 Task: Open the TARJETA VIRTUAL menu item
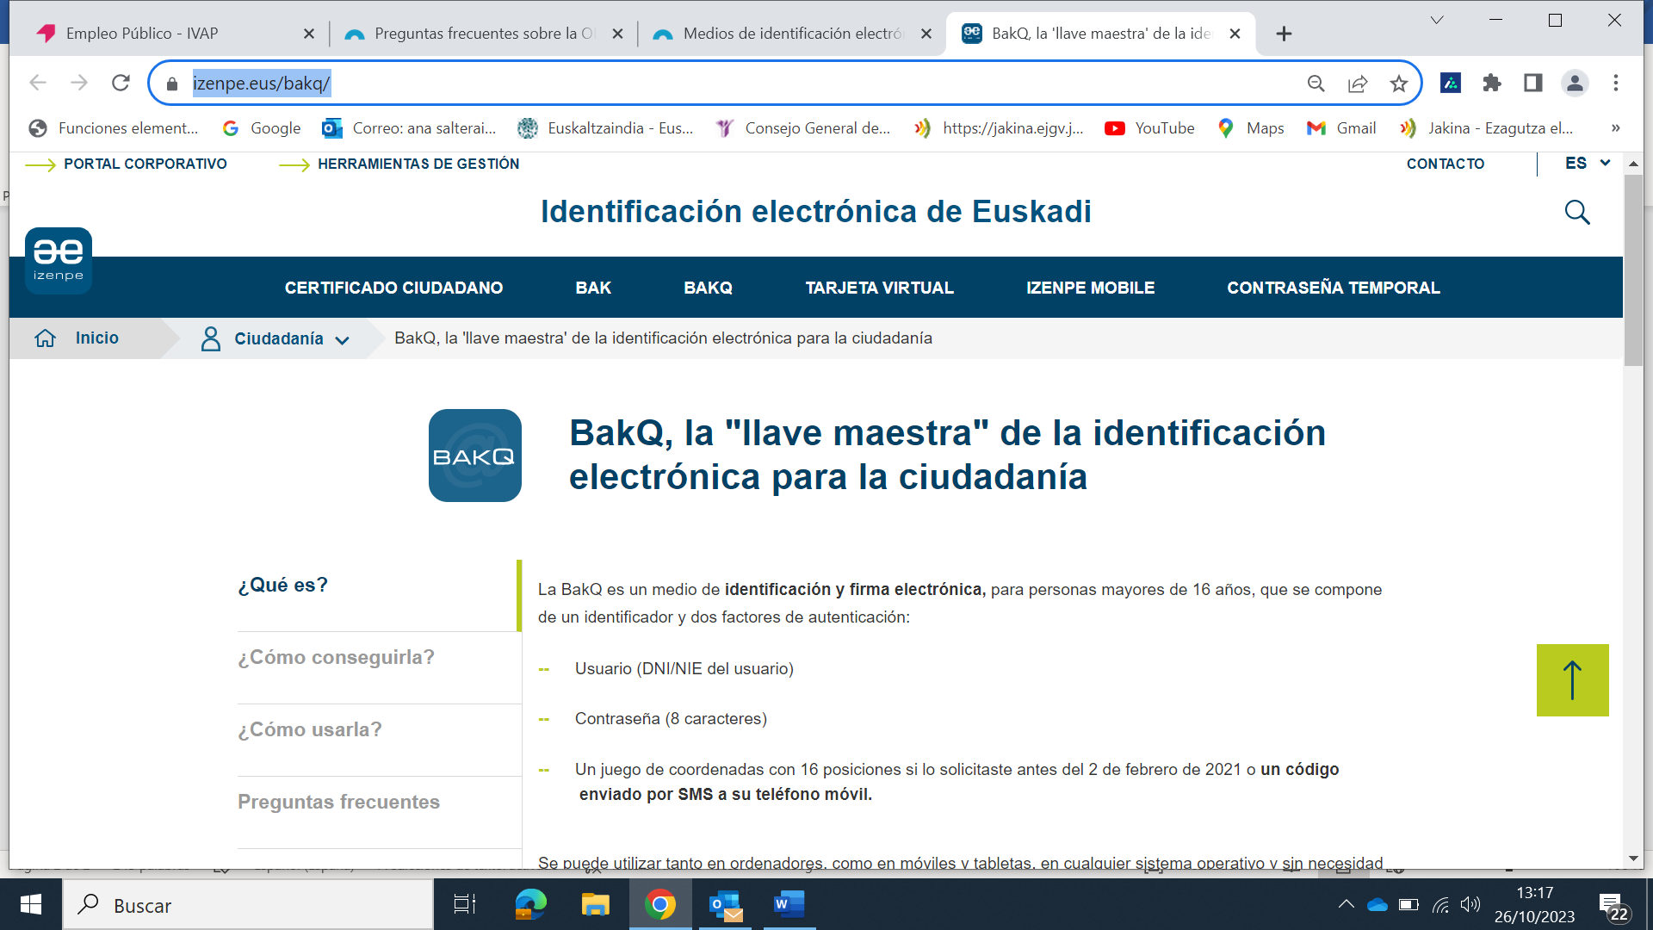coord(879,288)
